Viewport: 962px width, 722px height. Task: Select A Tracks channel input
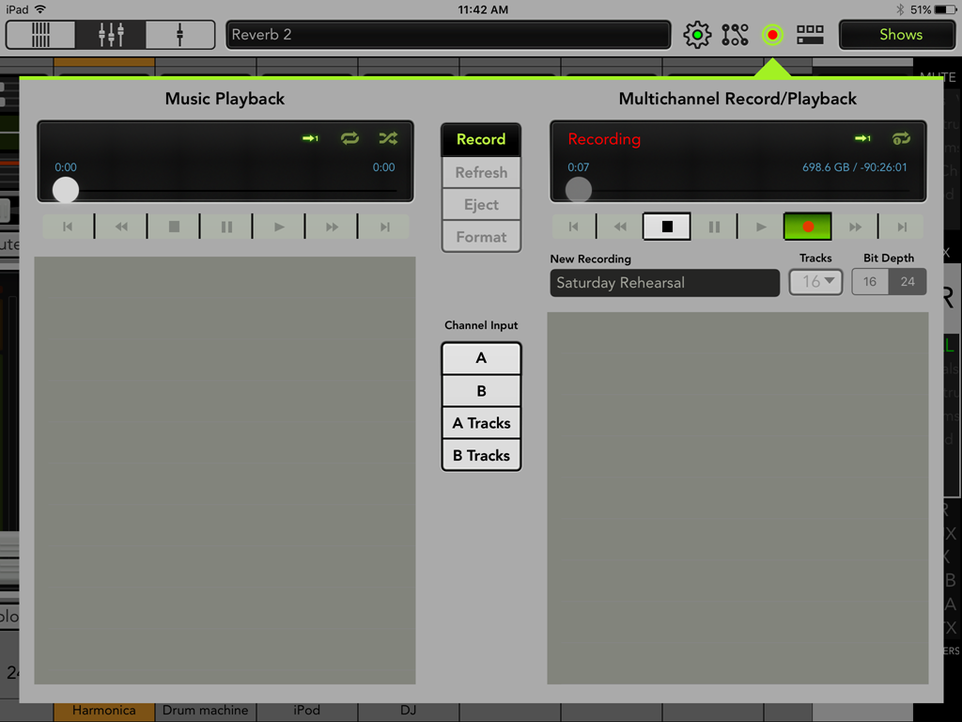pyautogui.click(x=481, y=423)
